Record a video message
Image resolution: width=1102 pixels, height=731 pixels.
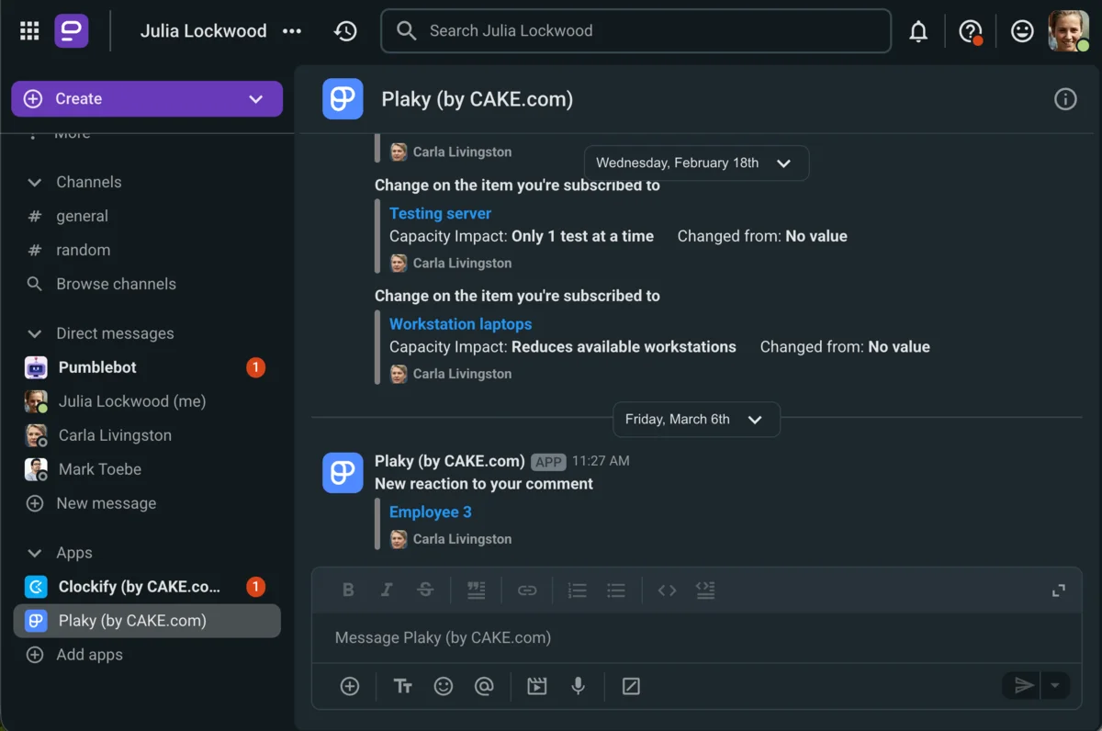537,686
